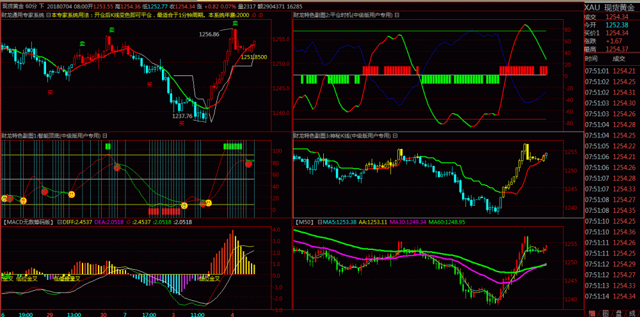The height and width of the screenshot is (317, 640).
Task: Click red face marker near level 80 at right edge
Action: pos(248,164)
